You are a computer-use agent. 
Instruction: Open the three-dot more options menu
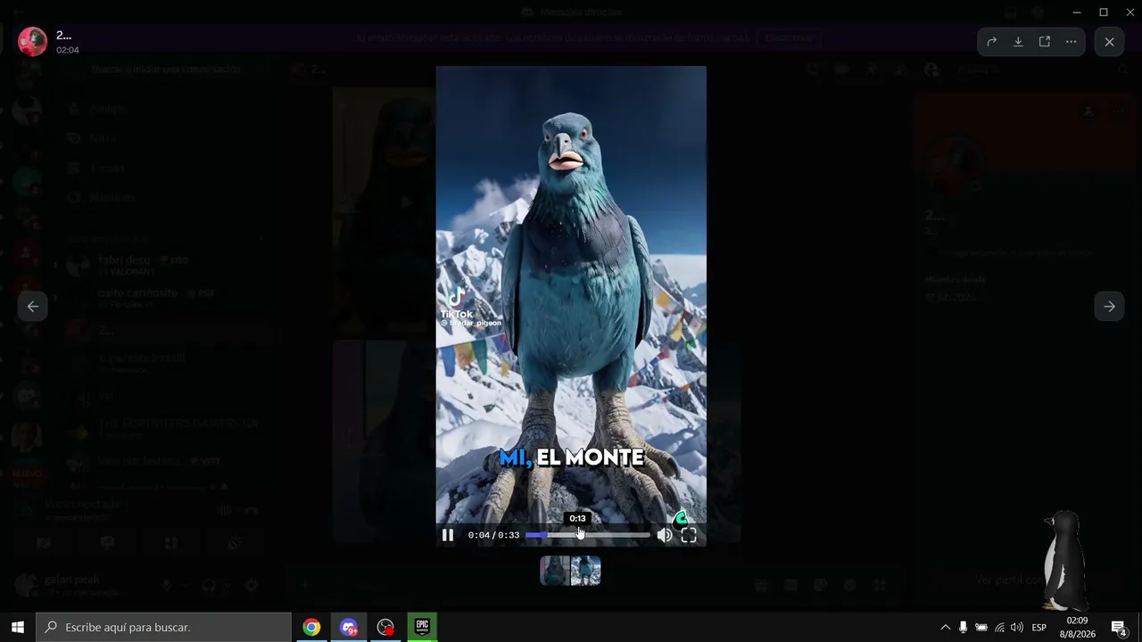tap(1072, 42)
